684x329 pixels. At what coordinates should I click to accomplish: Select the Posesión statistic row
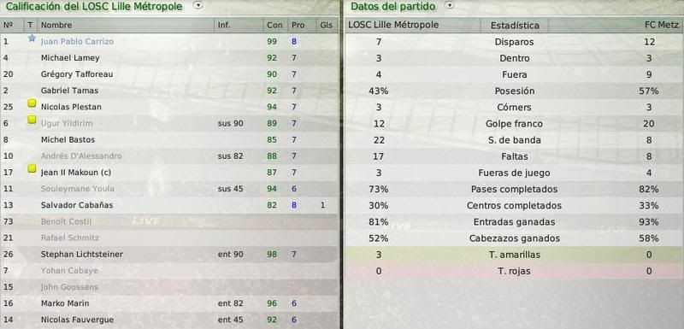point(514,91)
